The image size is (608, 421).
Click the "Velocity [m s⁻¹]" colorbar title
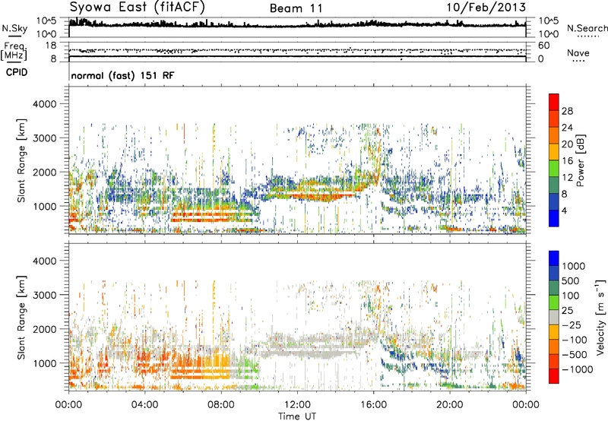(600, 317)
